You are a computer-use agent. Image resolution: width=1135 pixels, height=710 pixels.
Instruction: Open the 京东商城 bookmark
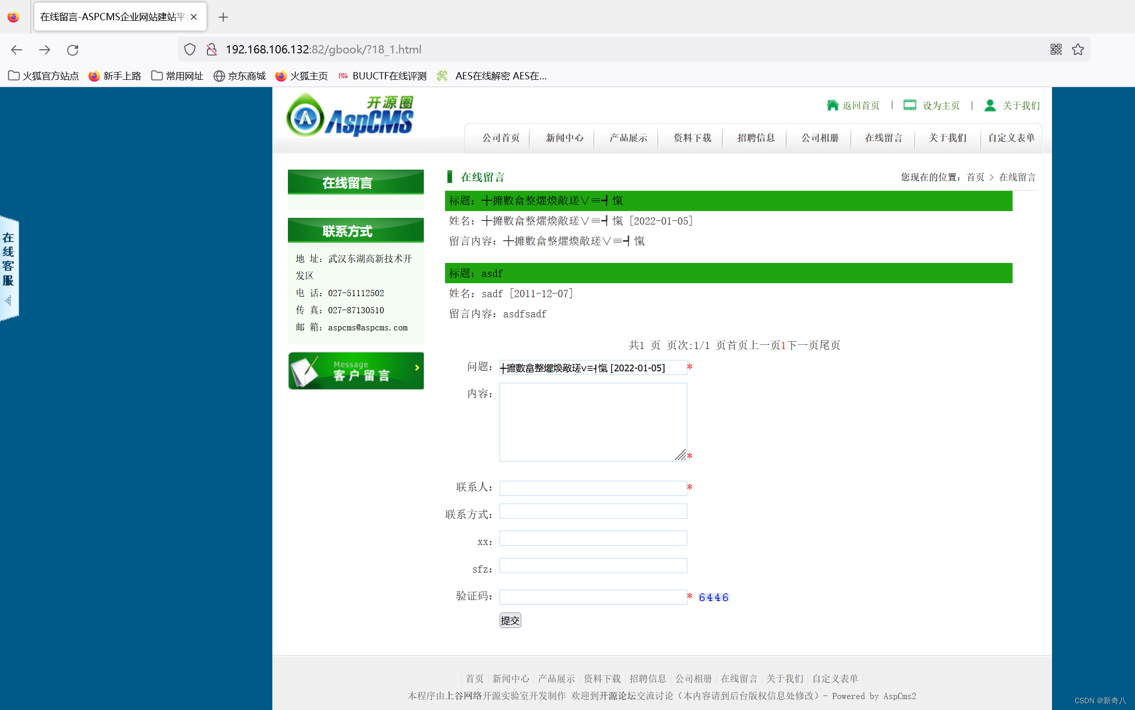239,76
